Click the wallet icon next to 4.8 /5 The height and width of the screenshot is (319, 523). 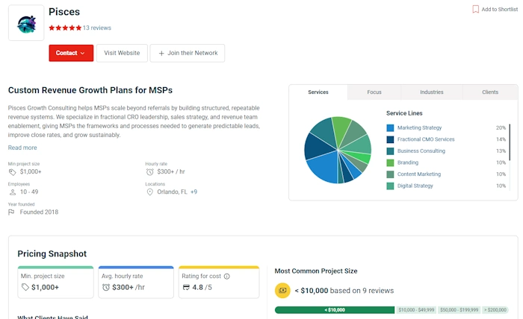tap(186, 287)
